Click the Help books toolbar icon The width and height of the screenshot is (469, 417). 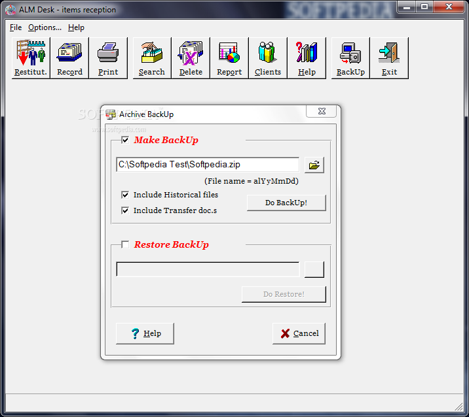point(307,58)
